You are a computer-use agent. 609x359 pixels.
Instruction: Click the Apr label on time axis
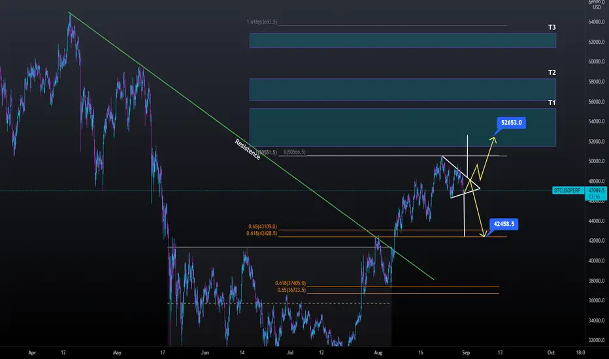coord(32,352)
